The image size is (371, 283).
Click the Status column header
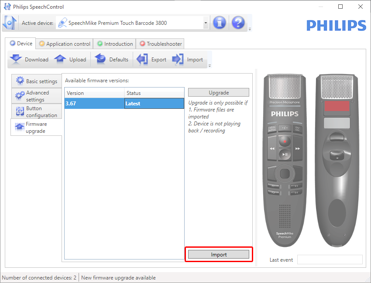point(154,93)
